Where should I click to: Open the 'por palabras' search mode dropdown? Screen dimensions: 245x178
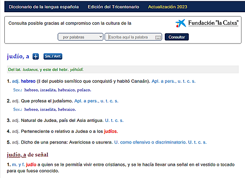tap(81, 37)
